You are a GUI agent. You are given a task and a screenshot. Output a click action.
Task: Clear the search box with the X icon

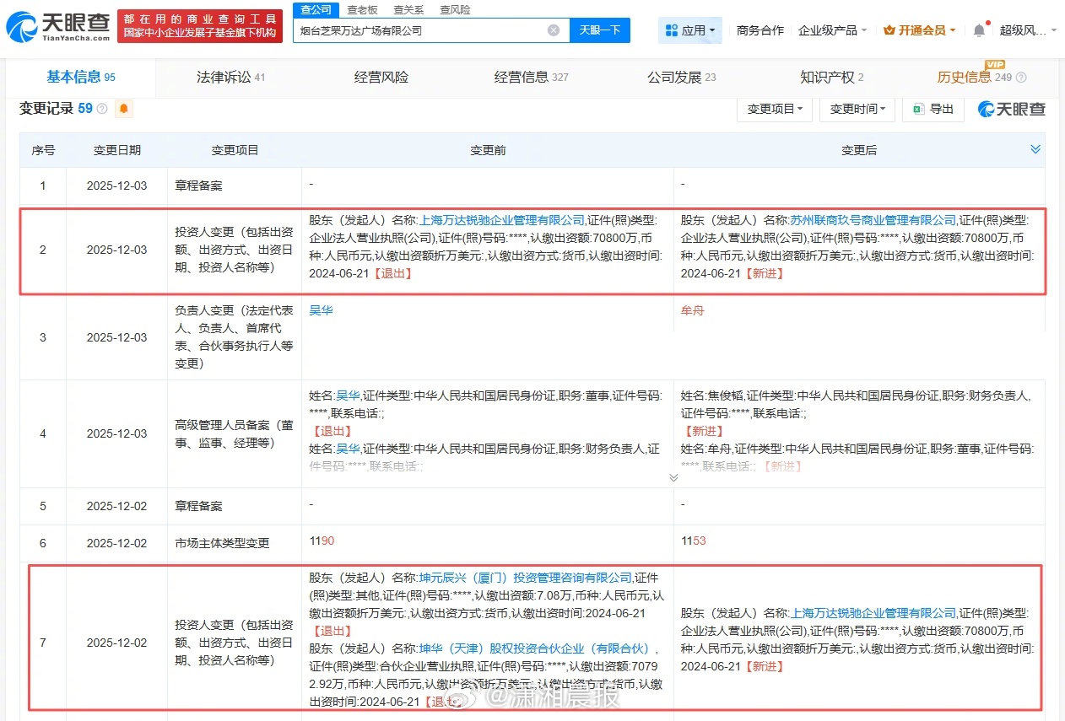click(554, 30)
